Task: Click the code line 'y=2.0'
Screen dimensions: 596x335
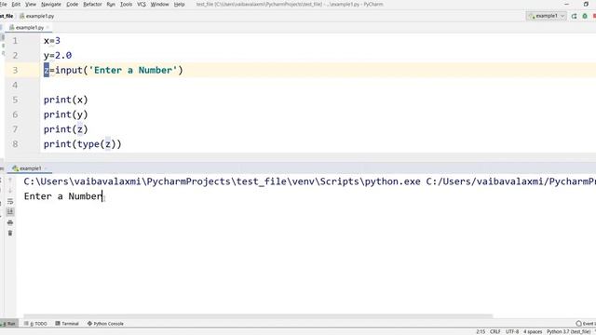Action: (x=58, y=56)
